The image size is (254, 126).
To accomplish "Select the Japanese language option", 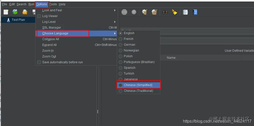I will coord(138,79).
